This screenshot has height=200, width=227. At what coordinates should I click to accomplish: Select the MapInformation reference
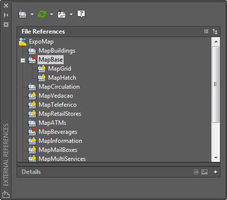(60, 141)
